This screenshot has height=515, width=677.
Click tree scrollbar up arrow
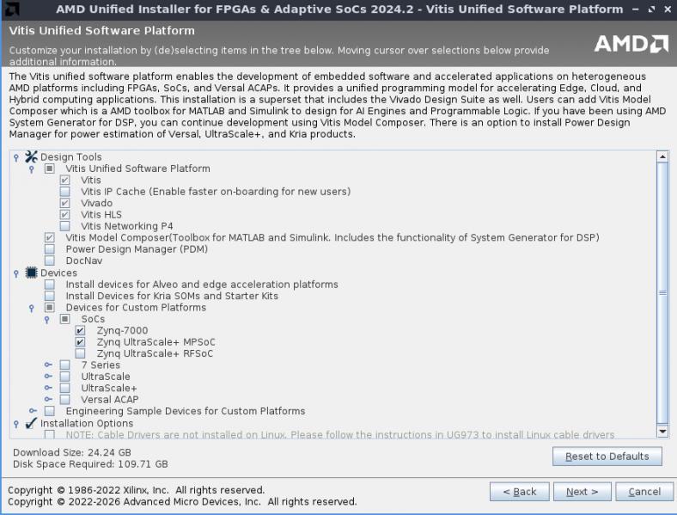coord(662,156)
